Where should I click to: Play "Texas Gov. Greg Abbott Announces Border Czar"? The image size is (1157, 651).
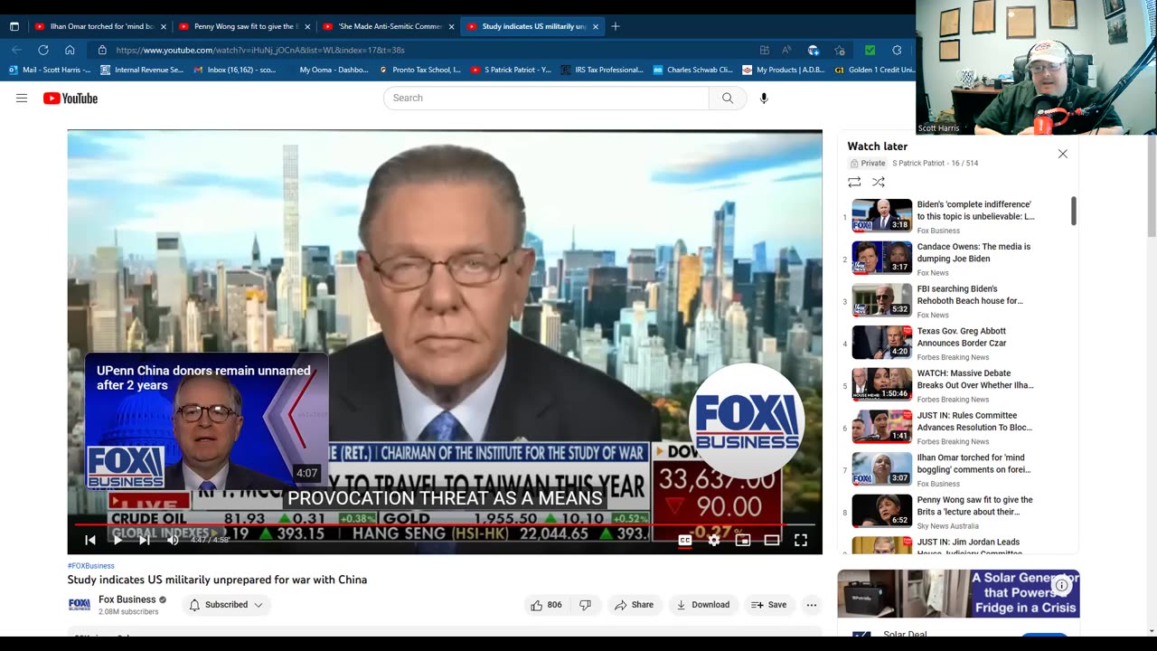click(x=958, y=343)
